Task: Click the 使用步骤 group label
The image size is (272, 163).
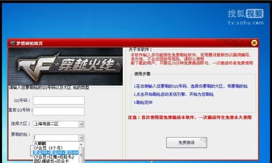Action: pyautogui.click(x=142, y=74)
